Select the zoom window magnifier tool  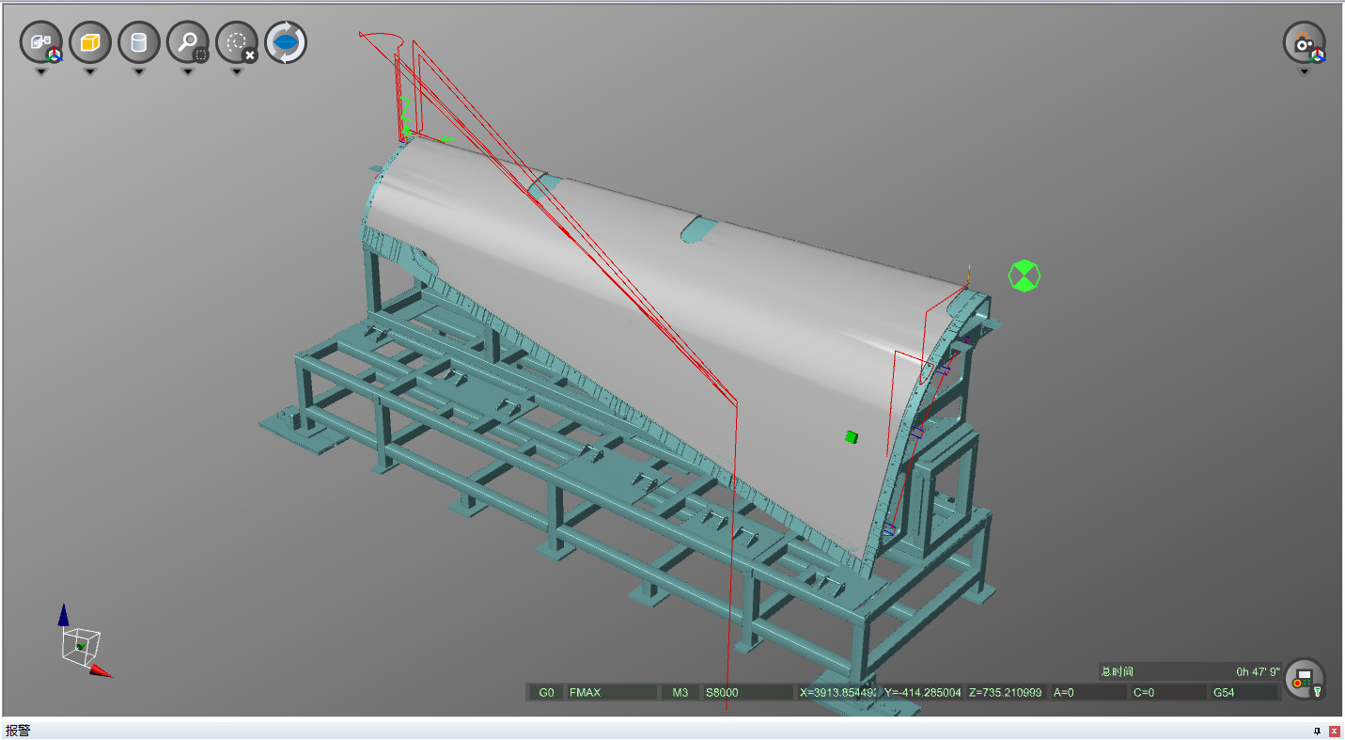(x=188, y=42)
